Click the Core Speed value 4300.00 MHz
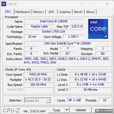 coord(38,74)
